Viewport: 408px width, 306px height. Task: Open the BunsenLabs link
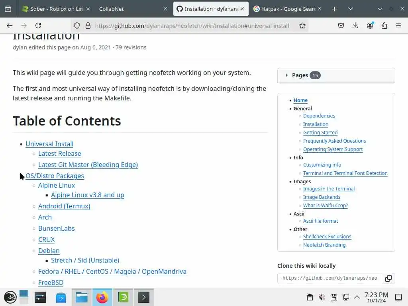pyautogui.click(x=57, y=228)
